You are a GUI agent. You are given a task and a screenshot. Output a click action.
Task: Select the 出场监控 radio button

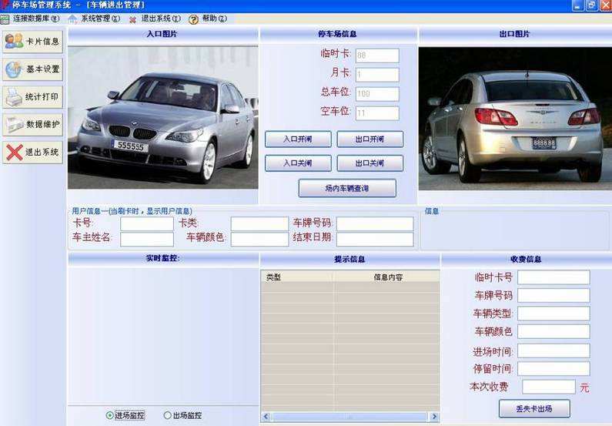(168, 415)
